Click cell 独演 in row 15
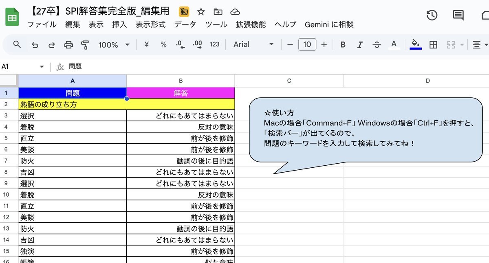 coord(73,251)
